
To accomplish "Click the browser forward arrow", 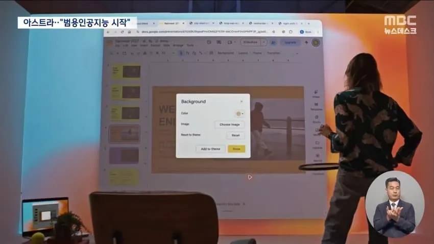I will click(115, 32).
